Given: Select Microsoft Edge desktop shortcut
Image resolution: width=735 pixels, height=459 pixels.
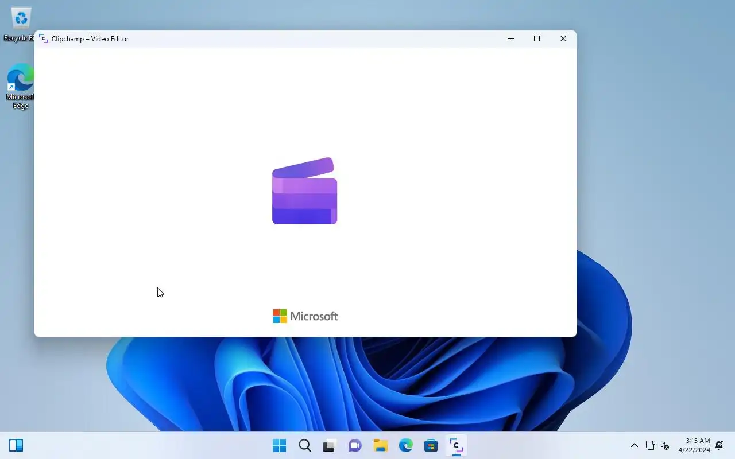Looking at the screenshot, I should 21,86.
